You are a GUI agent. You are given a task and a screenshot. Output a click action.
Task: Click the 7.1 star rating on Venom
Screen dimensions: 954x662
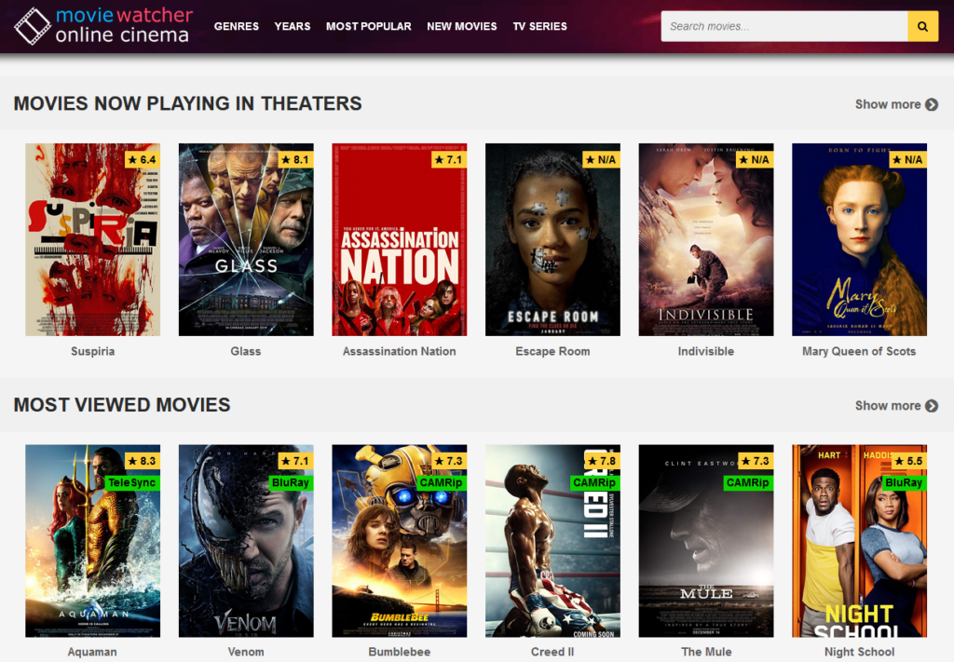[x=295, y=461]
